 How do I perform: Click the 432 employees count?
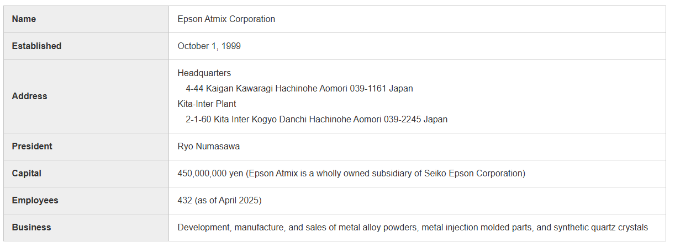tap(184, 201)
